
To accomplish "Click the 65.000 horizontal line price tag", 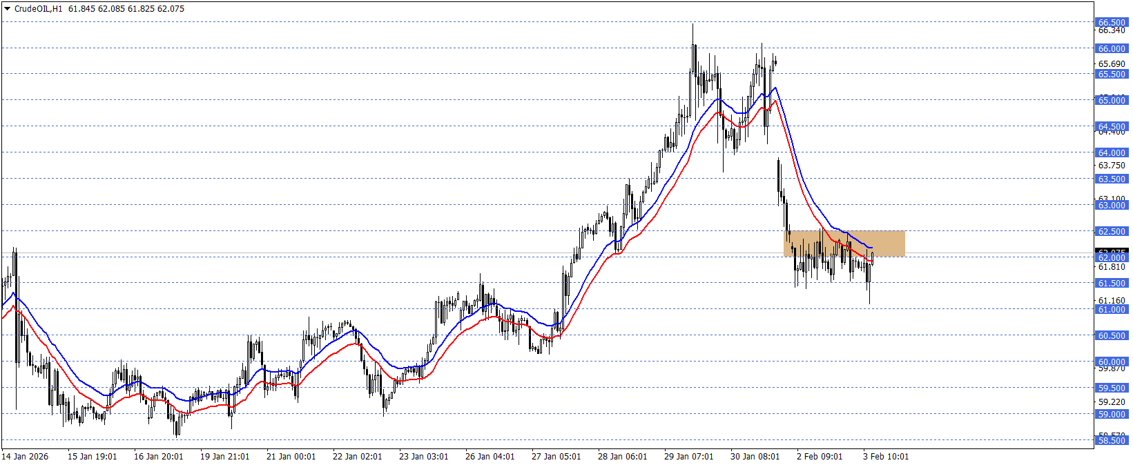I will click(1112, 100).
